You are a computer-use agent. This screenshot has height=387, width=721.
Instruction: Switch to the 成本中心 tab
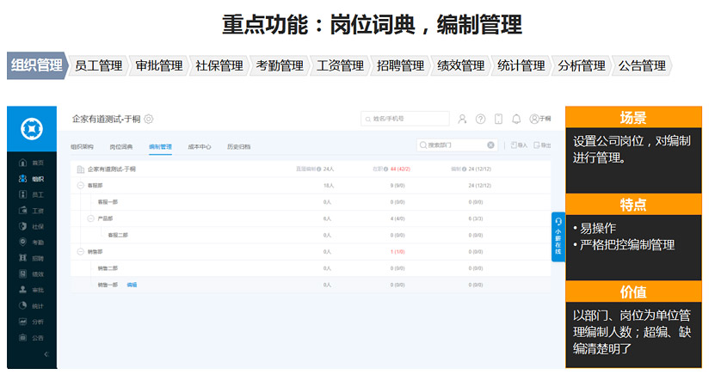pyautogui.click(x=199, y=147)
